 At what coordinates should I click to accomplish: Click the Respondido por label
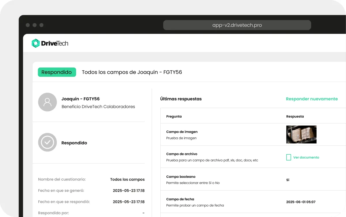click(53, 213)
